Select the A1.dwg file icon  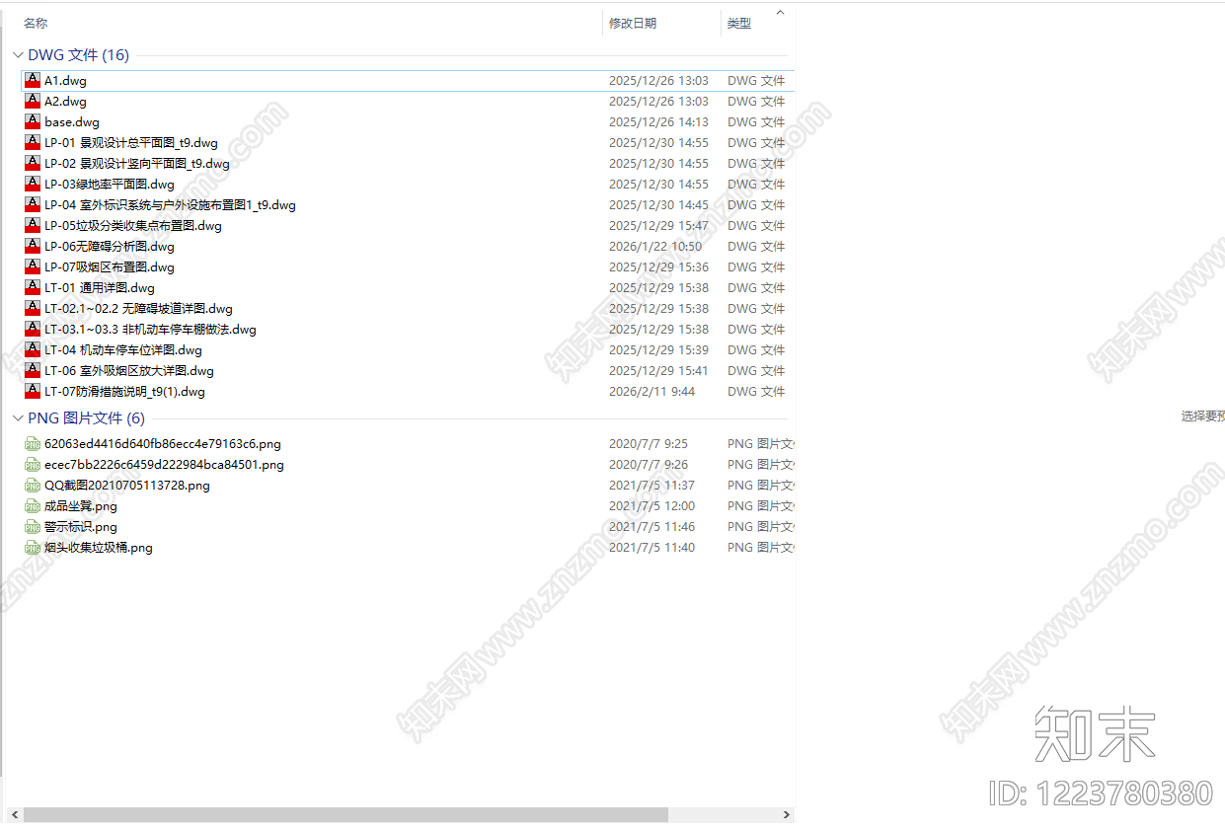(x=33, y=81)
